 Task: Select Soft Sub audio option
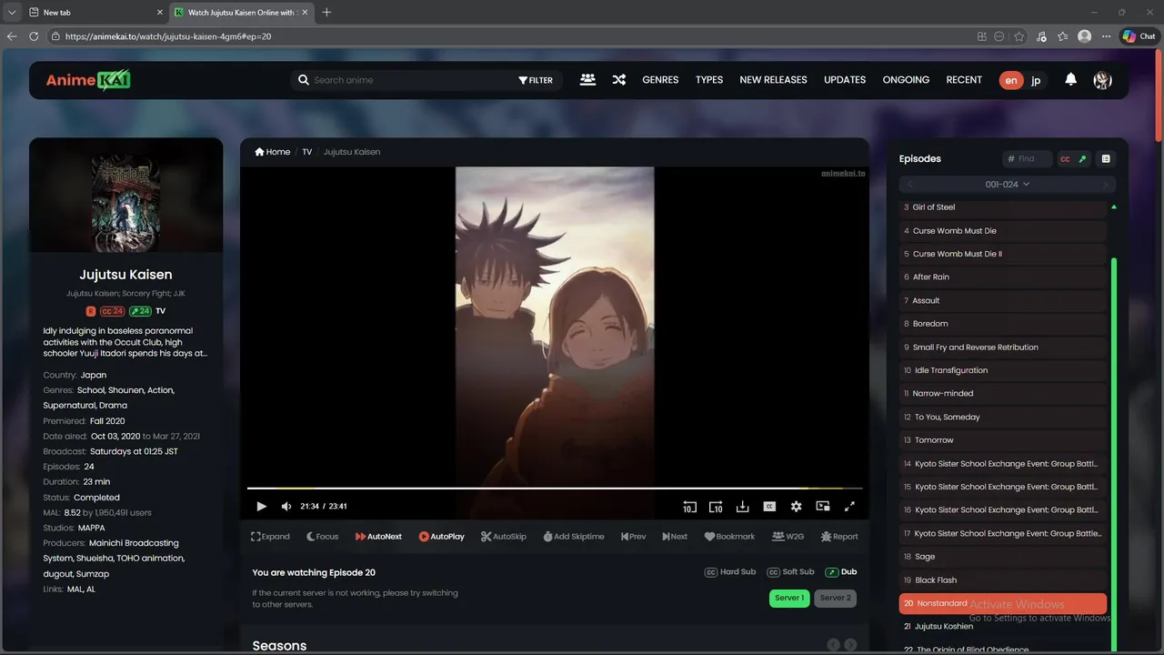pyautogui.click(x=790, y=572)
